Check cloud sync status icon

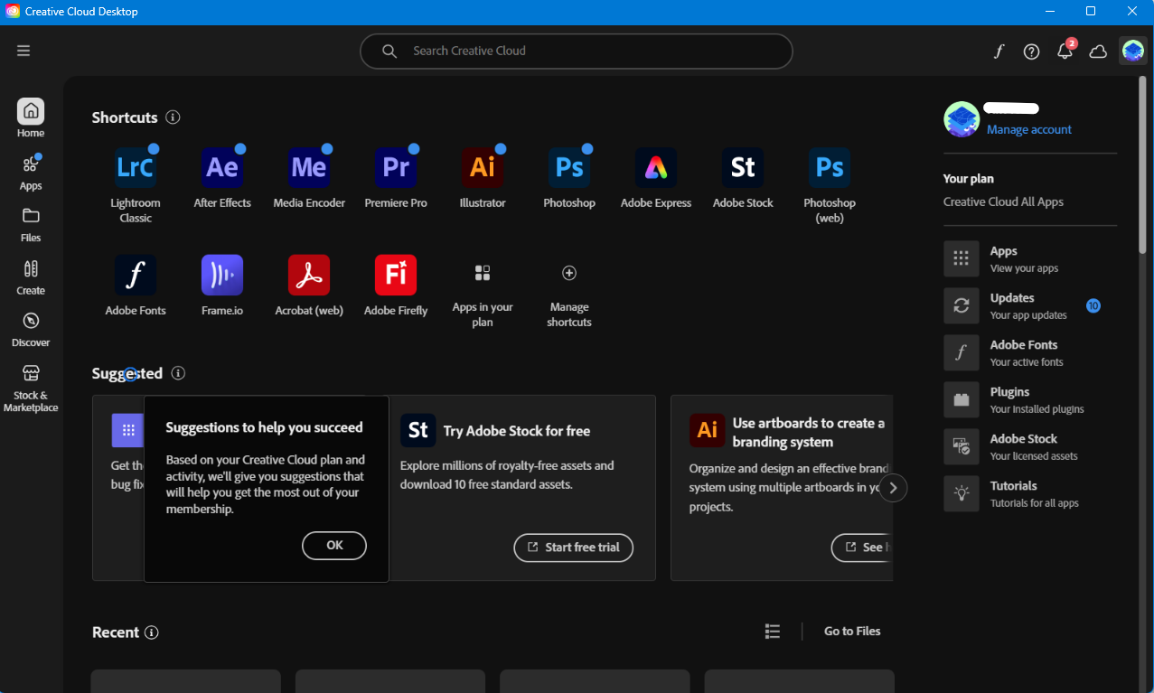coord(1098,52)
